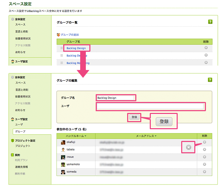Open スペース in lower sidebar
Image resolution: width=219 pixels, height=188 pixels.
click(x=20, y=83)
